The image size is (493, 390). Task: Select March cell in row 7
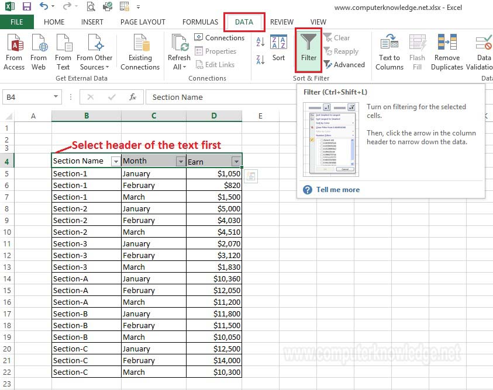click(154, 197)
